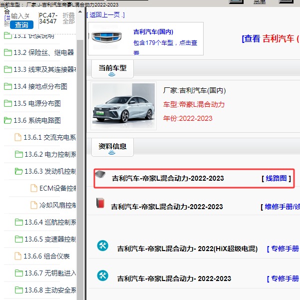Image resolution: width=300 pixels, height=300 pixels.
Task: Click 吉利汽车-帝豪L混合动力- 2022(HiX超级电混) text
Action: [187, 249]
